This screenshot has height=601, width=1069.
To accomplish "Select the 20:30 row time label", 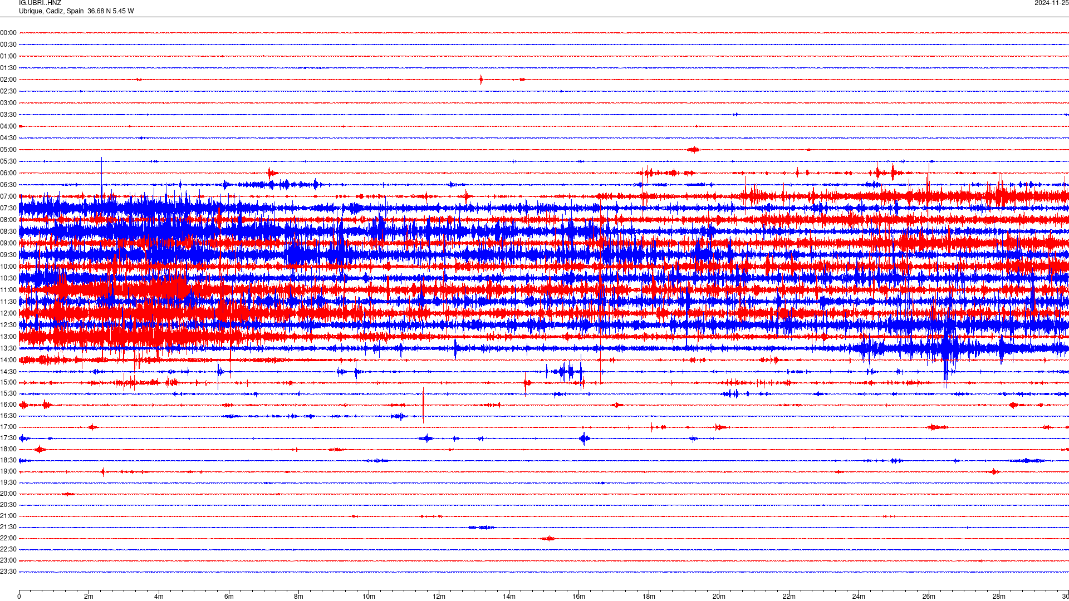I will click(8, 505).
